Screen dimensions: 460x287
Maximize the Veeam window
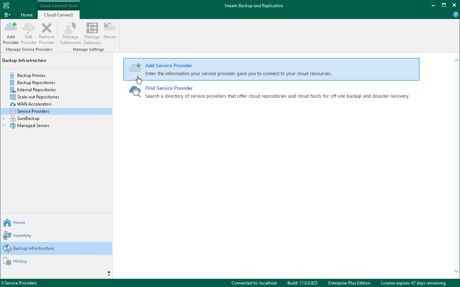click(444, 5)
